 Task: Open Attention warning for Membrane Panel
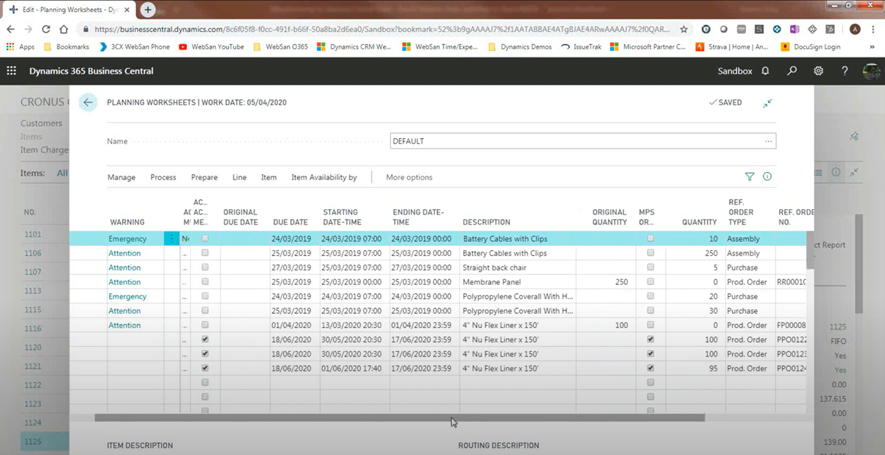(x=125, y=282)
